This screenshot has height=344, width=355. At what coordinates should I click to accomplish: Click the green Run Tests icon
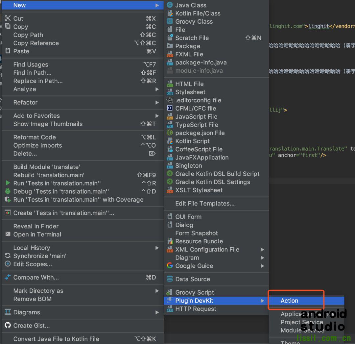[8, 183]
